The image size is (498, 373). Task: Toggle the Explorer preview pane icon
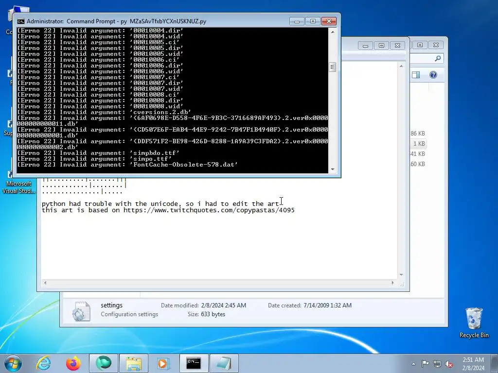[416, 75]
